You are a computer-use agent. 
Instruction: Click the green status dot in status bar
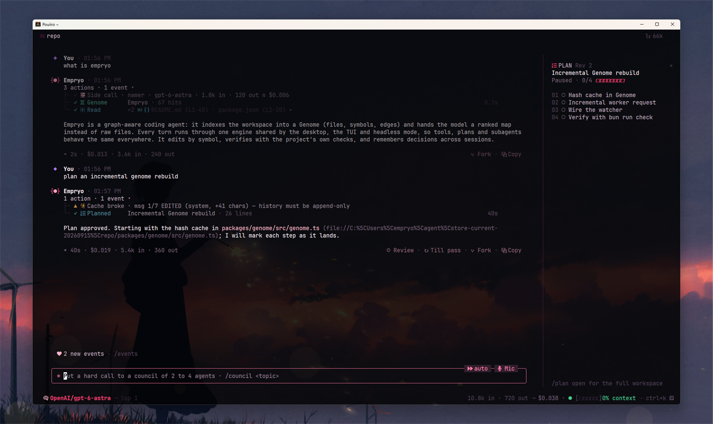(x=570, y=398)
